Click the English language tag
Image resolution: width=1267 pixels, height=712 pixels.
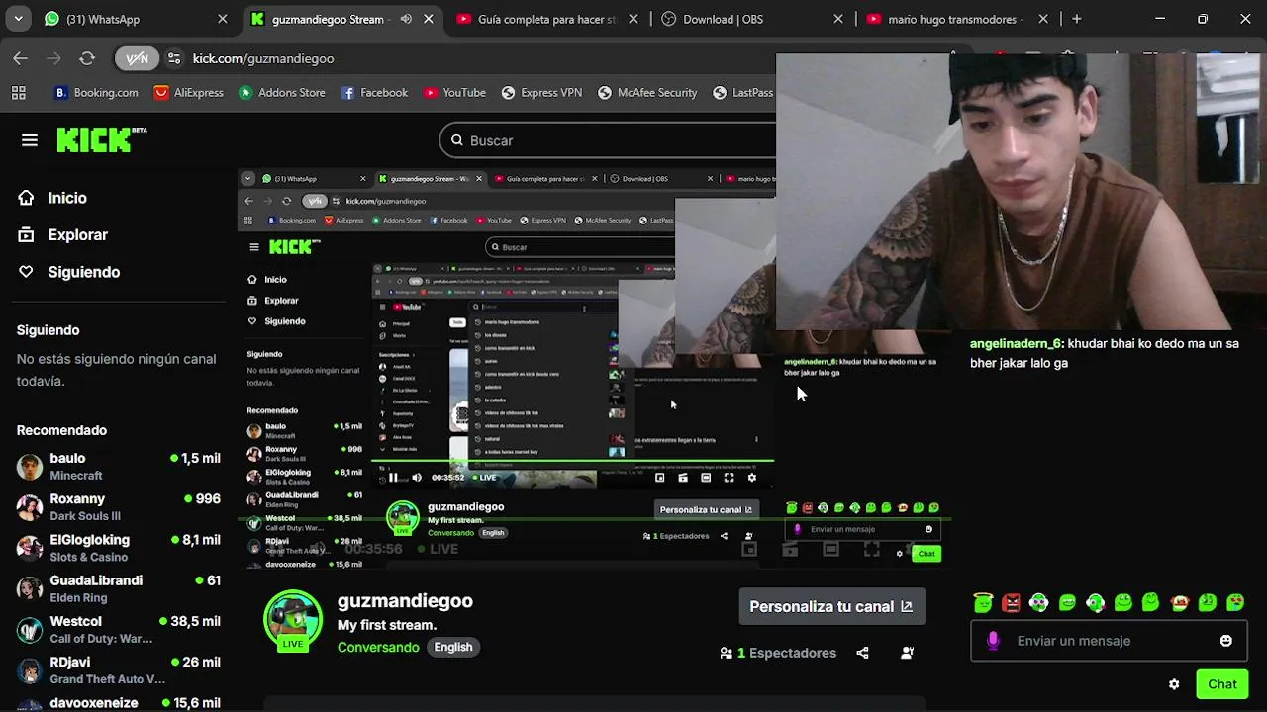tap(453, 647)
